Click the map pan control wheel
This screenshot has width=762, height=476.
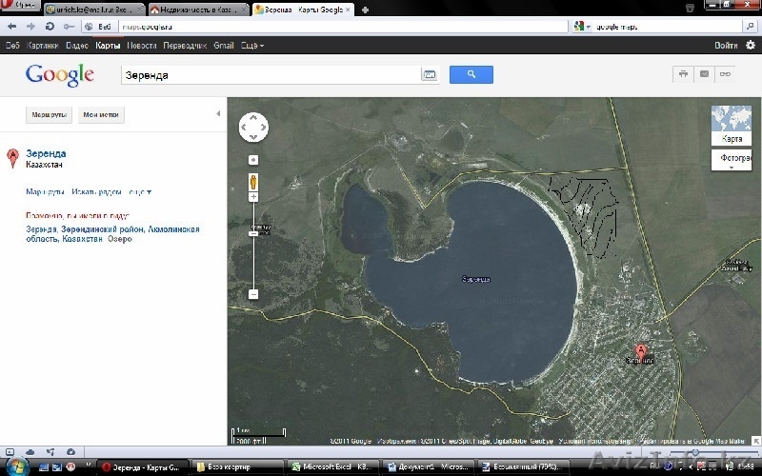click(253, 127)
